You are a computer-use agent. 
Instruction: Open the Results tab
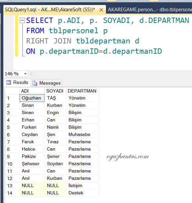point(17,83)
